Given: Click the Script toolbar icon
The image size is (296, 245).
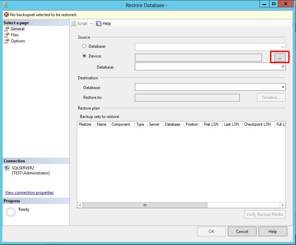Looking at the screenshot, I should [74, 24].
